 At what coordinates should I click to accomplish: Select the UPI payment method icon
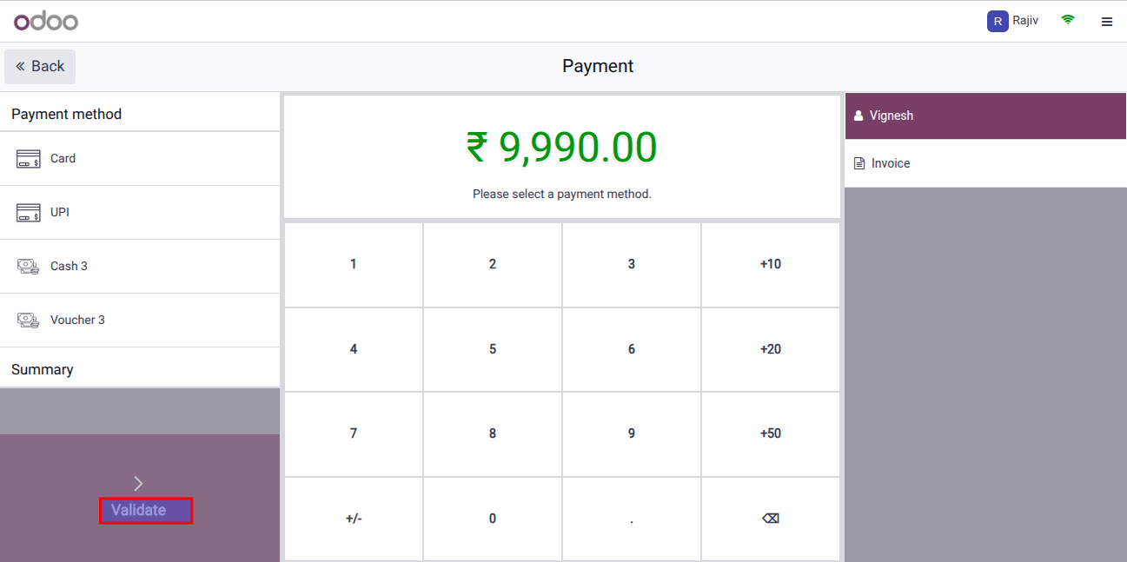click(28, 212)
